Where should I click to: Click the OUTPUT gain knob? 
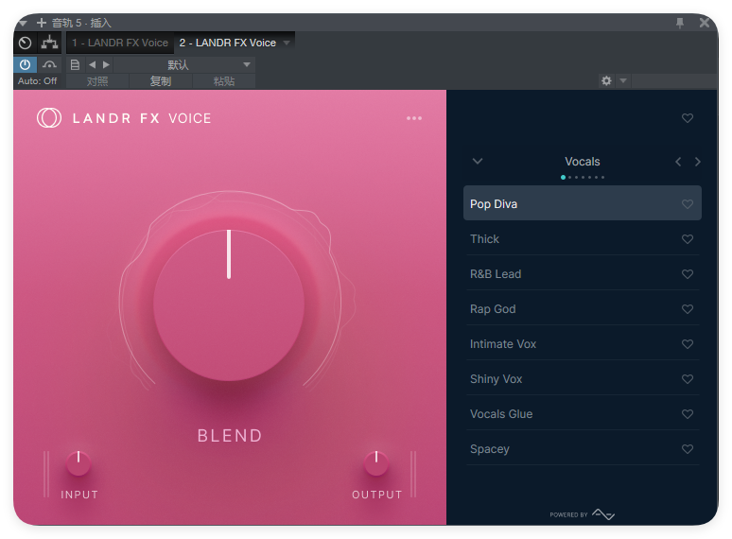pyautogui.click(x=376, y=463)
